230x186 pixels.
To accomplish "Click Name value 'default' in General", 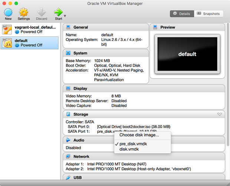I will 107,35.
